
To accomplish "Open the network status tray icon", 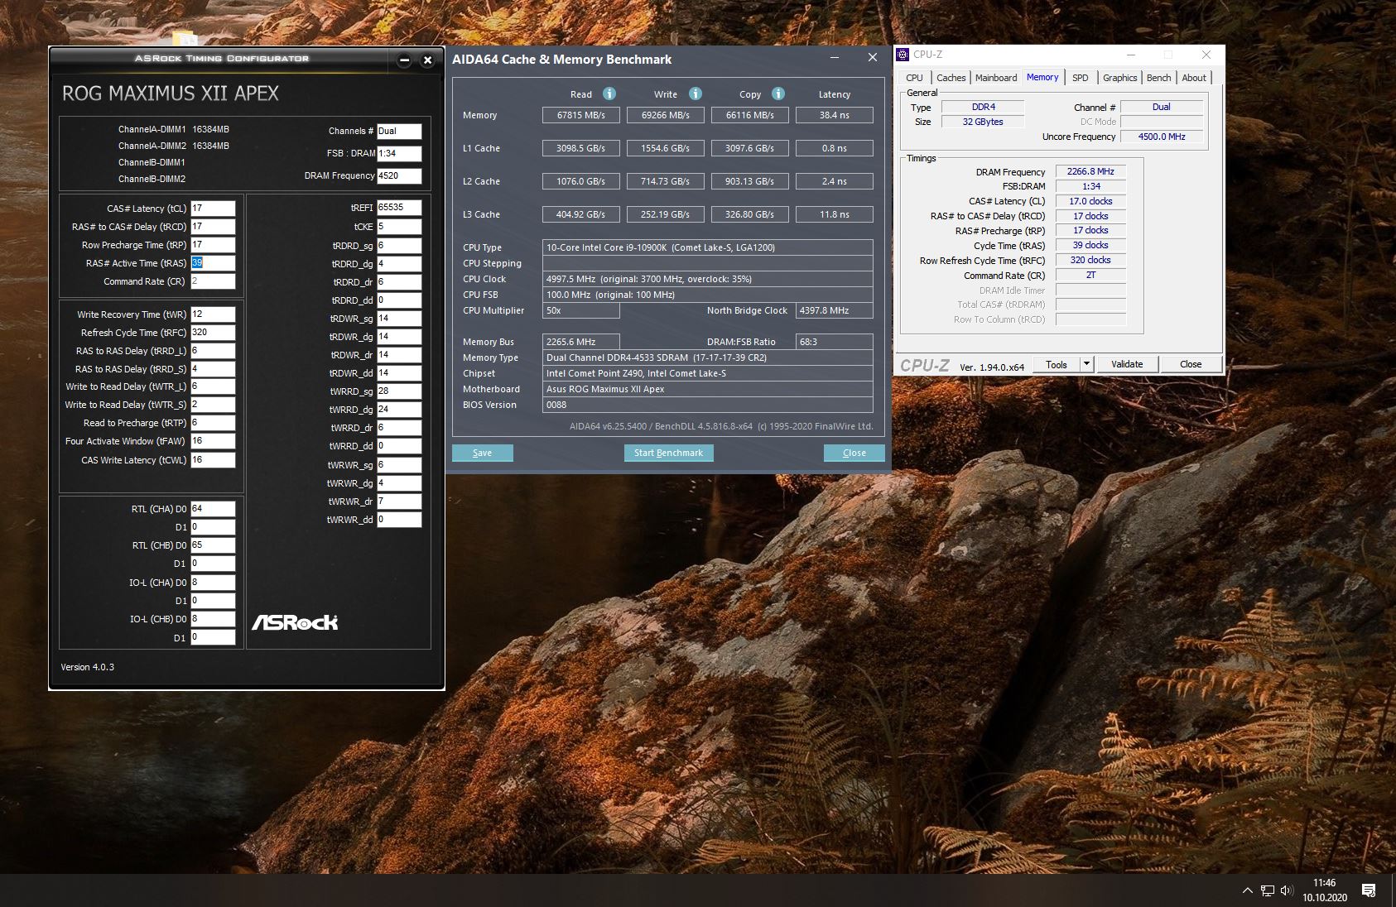I will (x=1268, y=890).
